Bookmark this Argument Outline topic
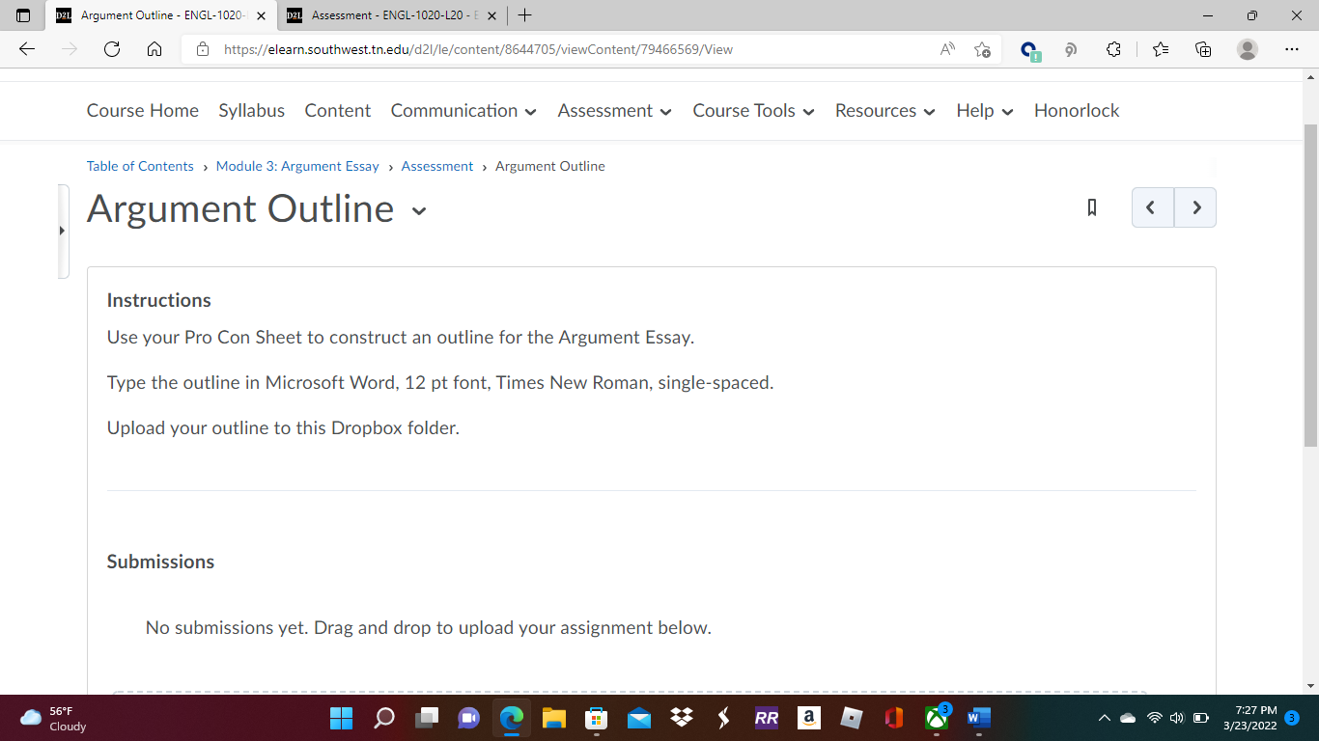Image resolution: width=1319 pixels, height=741 pixels. [x=1092, y=207]
